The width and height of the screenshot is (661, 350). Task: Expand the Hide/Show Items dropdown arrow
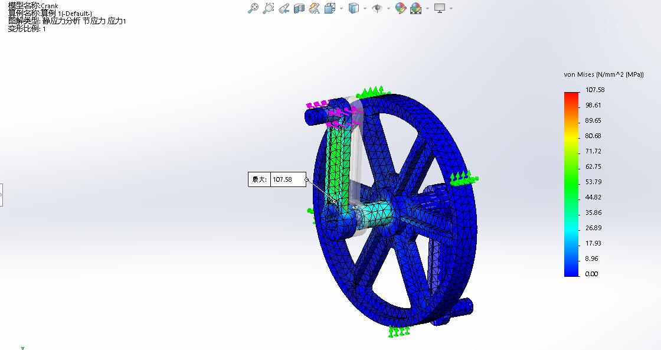tap(388, 8)
